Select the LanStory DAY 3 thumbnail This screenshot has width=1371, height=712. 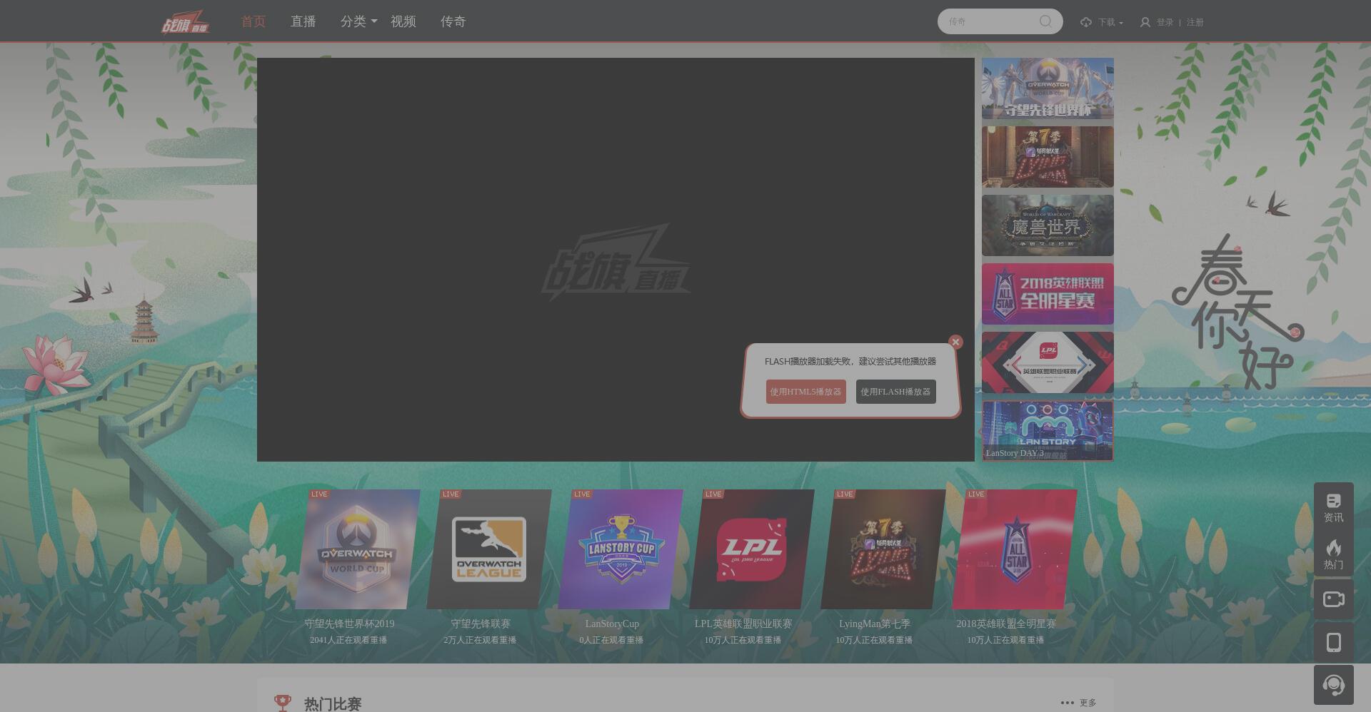[x=1048, y=431]
